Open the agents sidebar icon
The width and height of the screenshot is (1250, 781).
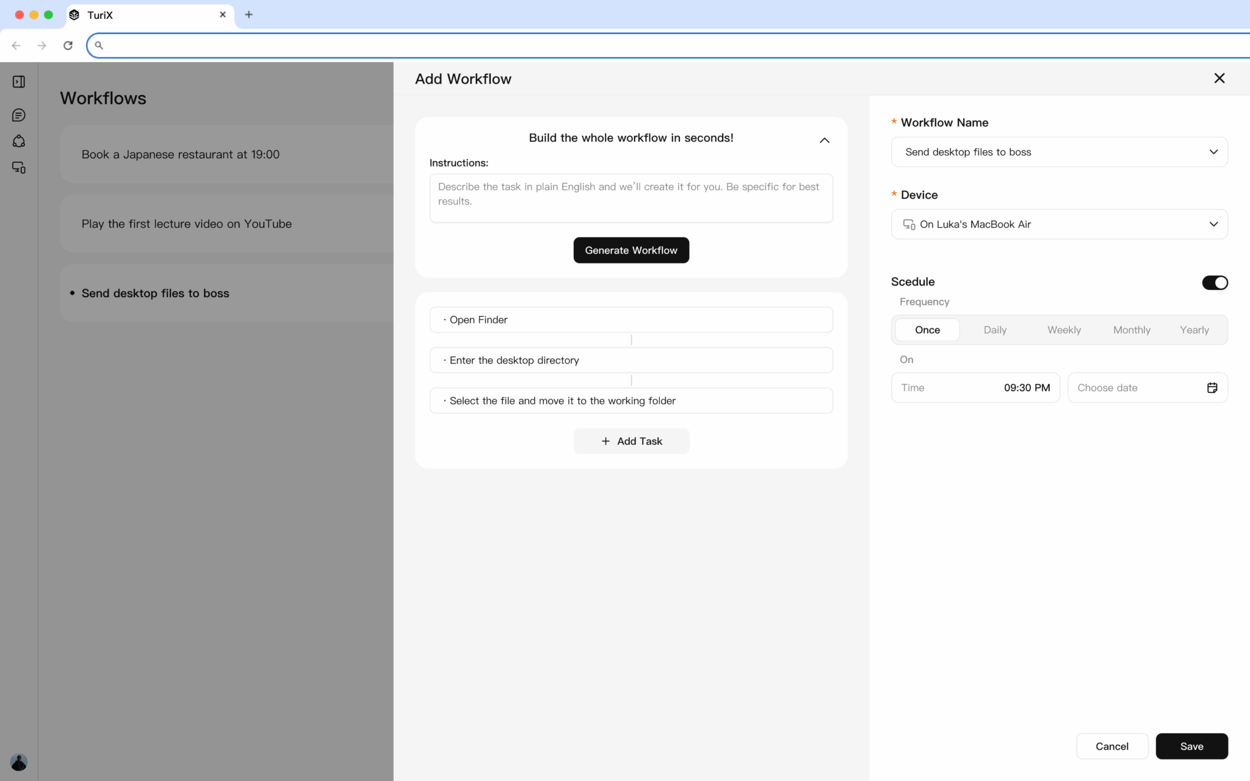point(19,142)
